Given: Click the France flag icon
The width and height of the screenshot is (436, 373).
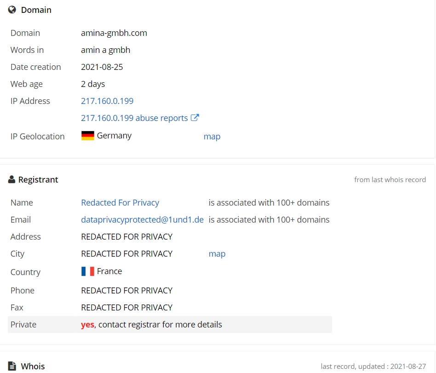Looking at the screenshot, I should pos(87,271).
